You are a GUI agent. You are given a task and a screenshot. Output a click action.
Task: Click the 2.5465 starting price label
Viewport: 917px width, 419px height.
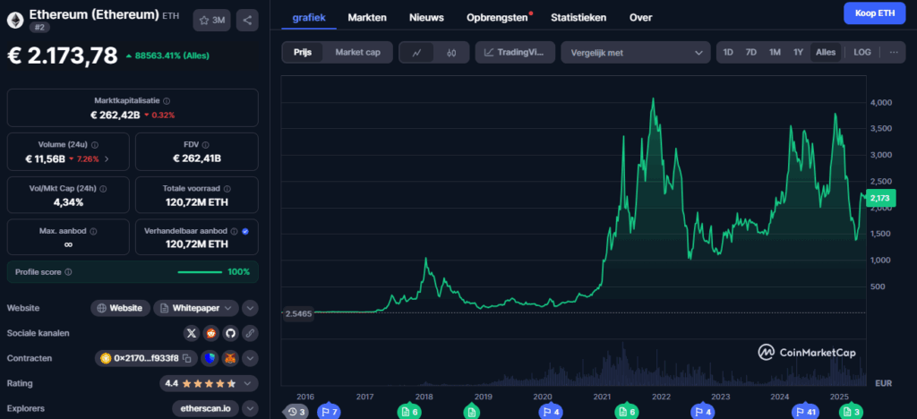(x=298, y=313)
